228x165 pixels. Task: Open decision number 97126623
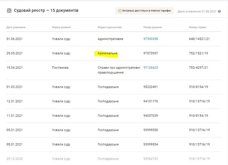point(150,67)
